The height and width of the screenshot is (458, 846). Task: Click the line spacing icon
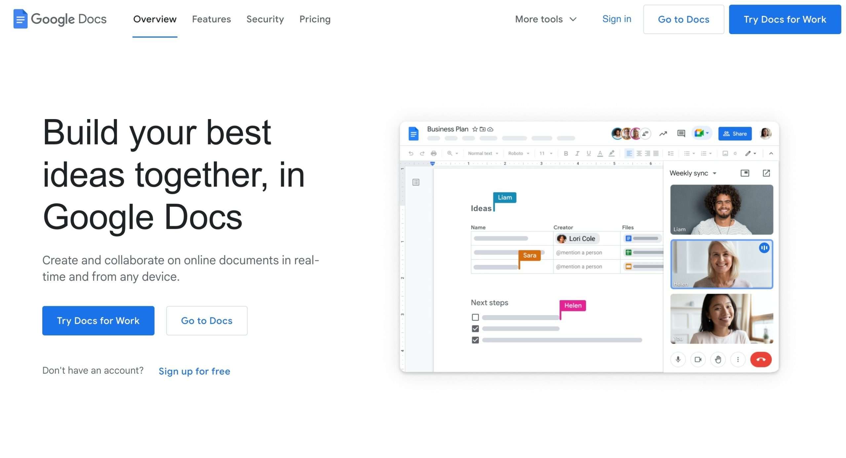point(671,153)
